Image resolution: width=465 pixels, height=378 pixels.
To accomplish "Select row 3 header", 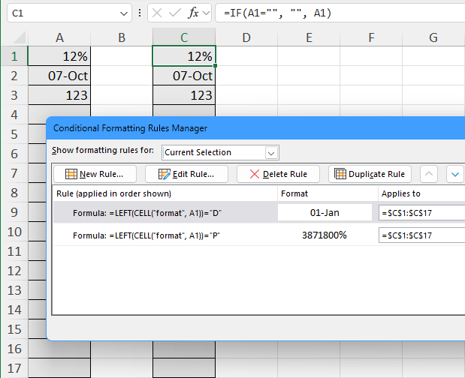I will pos(14,95).
